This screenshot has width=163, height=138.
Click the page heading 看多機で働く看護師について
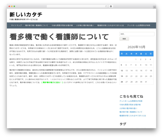(59, 37)
